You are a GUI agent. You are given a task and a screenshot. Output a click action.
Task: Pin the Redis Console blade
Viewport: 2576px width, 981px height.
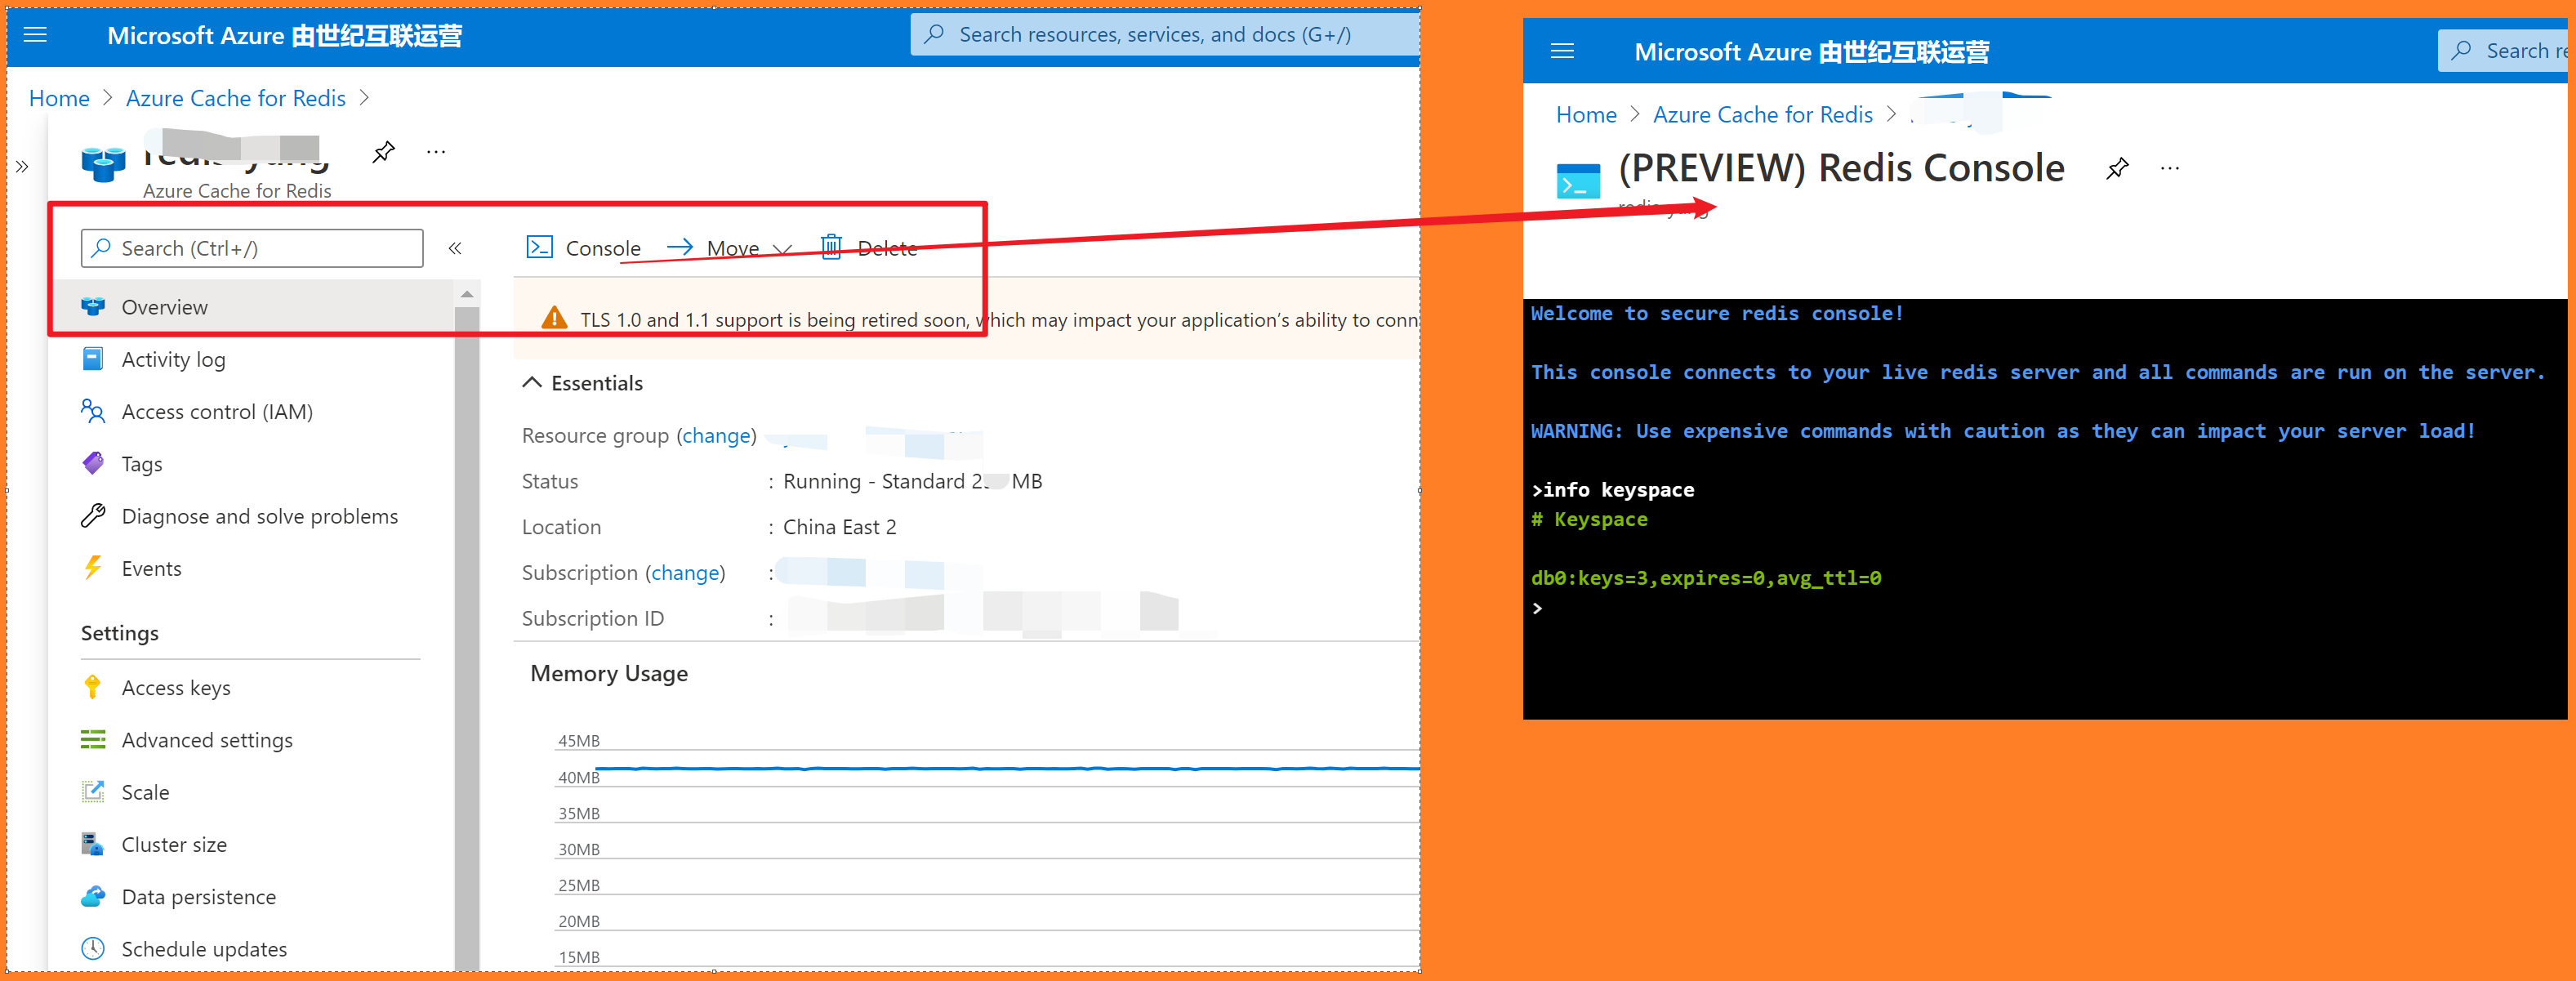click(x=2116, y=169)
